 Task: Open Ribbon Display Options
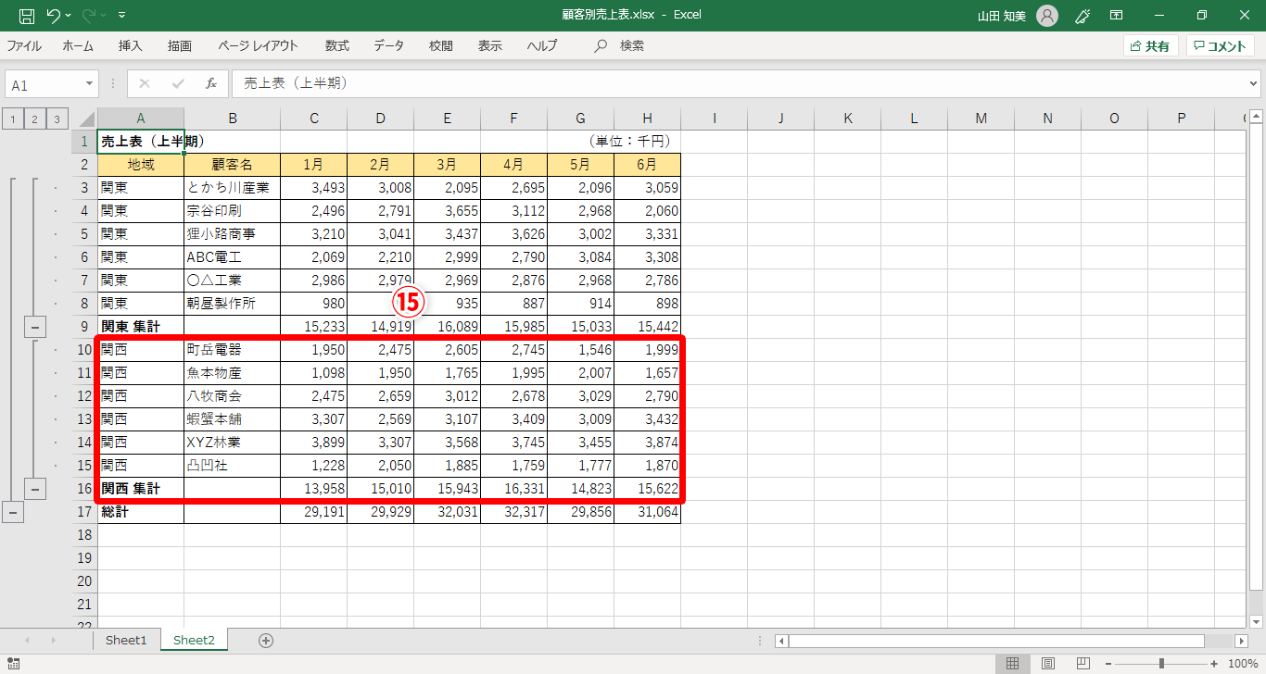[x=1117, y=15]
